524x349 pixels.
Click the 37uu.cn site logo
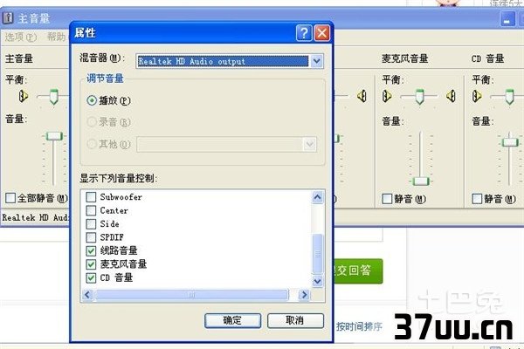(453, 326)
